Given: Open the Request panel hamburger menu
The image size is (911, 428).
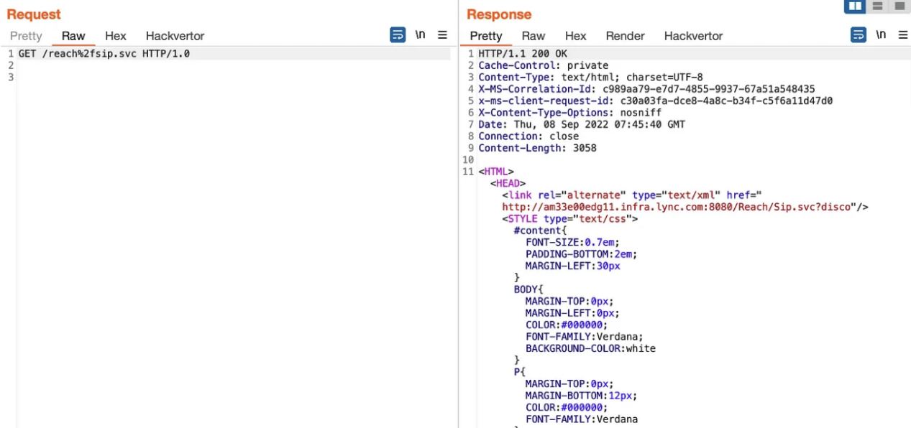Looking at the screenshot, I should click(x=442, y=35).
